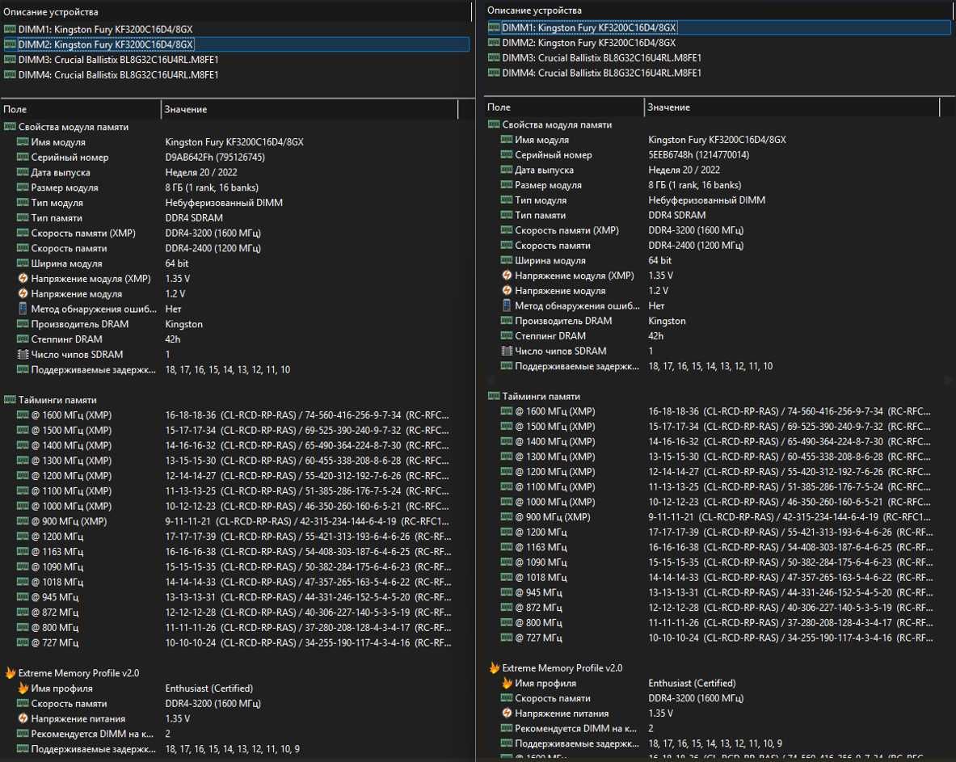Click '@ 900 МГц (XMP)' row in left panel
956x762 pixels.
[x=234, y=521]
